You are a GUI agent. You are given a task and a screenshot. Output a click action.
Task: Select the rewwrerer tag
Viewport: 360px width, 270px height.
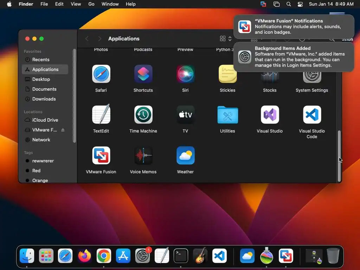tap(45, 161)
